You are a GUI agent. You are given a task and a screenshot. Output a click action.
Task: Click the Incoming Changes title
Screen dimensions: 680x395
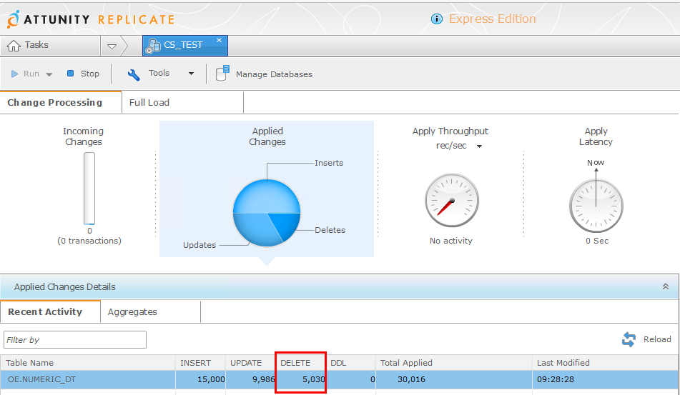[x=83, y=136]
